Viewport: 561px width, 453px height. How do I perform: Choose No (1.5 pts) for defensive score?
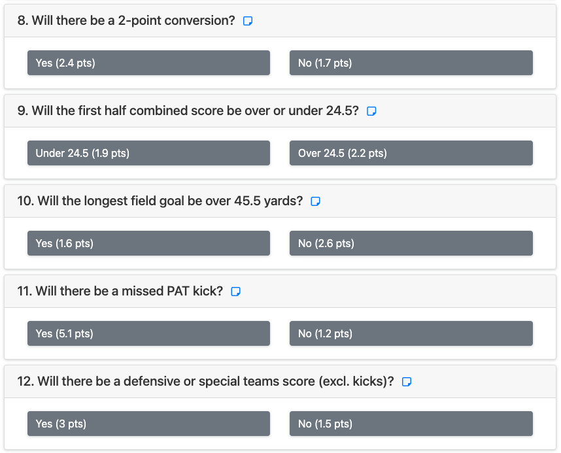pos(411,424)
